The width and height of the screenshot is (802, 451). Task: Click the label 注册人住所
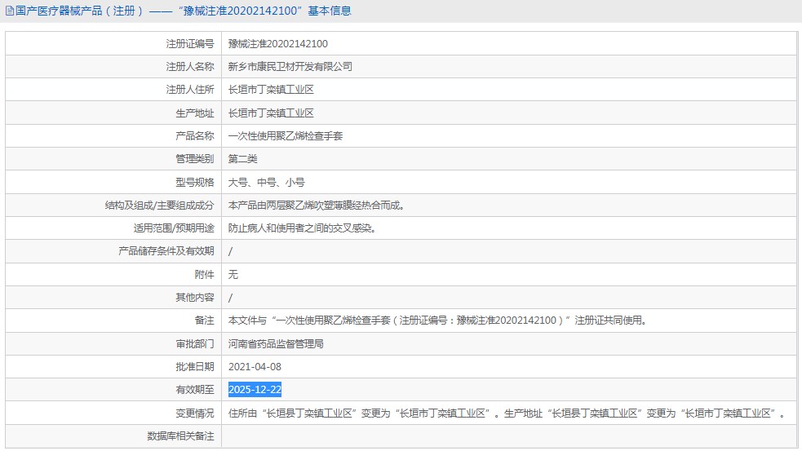(190, 90)
